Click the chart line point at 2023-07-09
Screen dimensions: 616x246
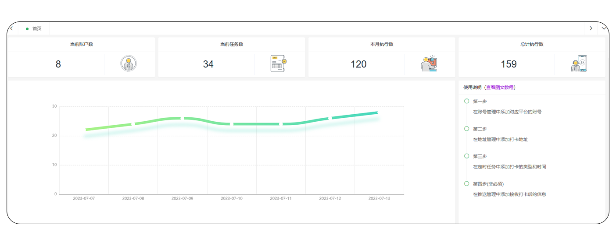pyautogui.click(x=182, y=118)
